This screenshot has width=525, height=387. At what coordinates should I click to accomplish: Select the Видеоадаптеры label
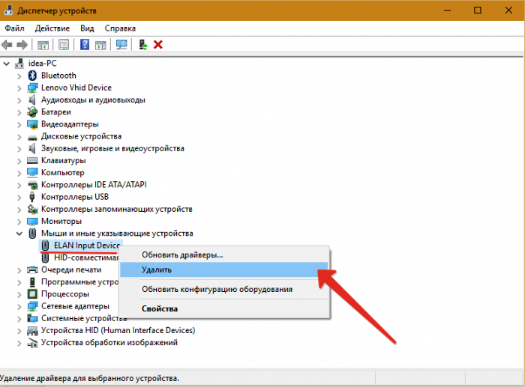pos(70,124)
